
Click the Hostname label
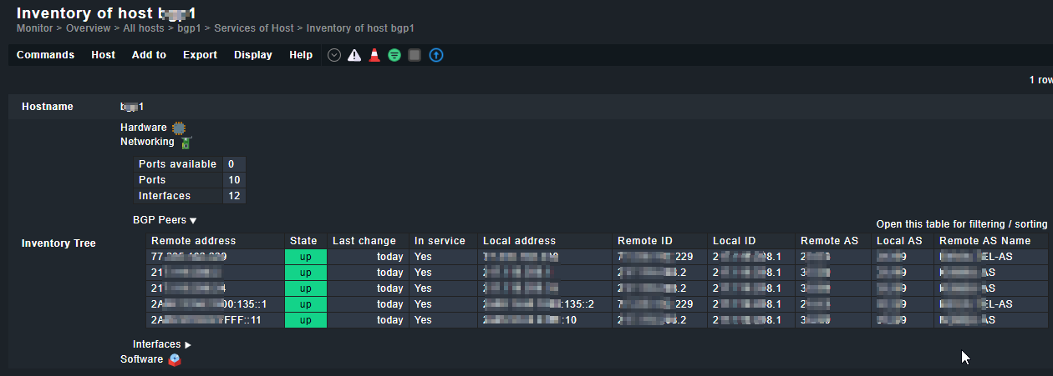pyautogui.click(x=48, y=107)
